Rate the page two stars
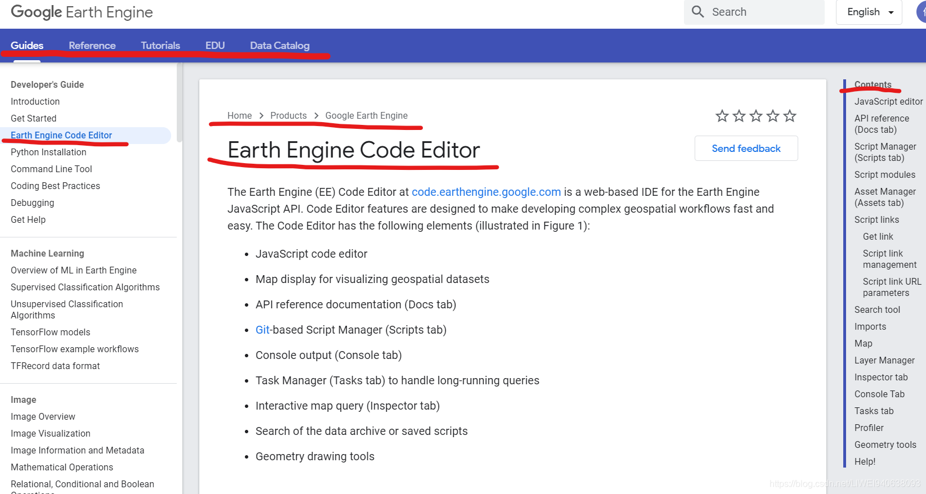 (x=739, y=116)
